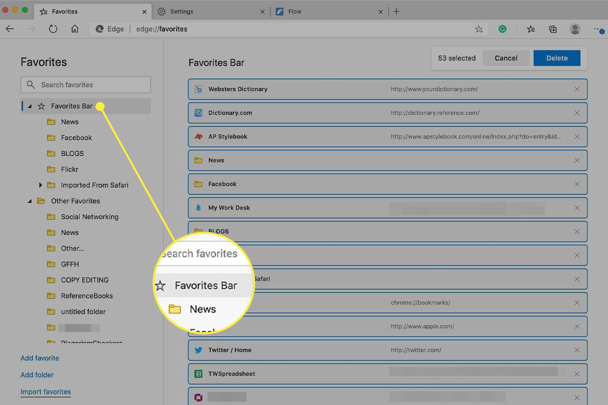Switch to the Settings tab

click(182, 12)
